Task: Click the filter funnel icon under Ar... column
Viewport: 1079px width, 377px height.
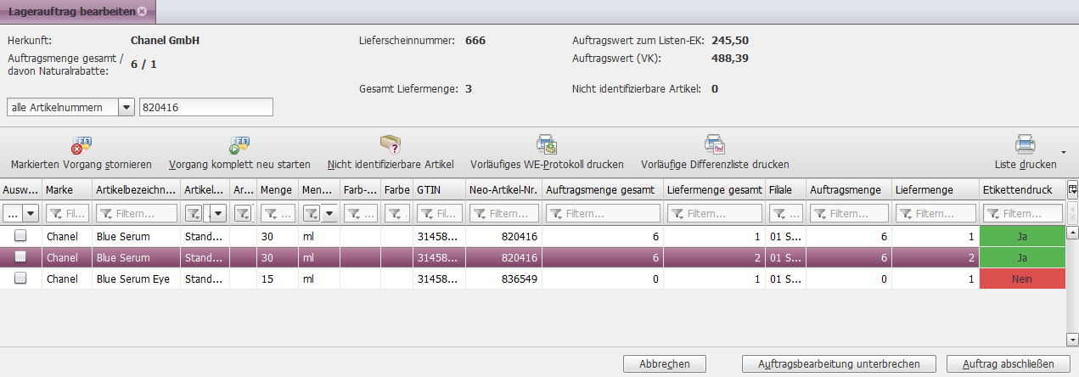Action: pos(243,213)
